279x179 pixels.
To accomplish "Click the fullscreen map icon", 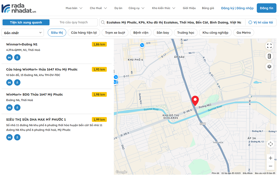I will [269, 46].
